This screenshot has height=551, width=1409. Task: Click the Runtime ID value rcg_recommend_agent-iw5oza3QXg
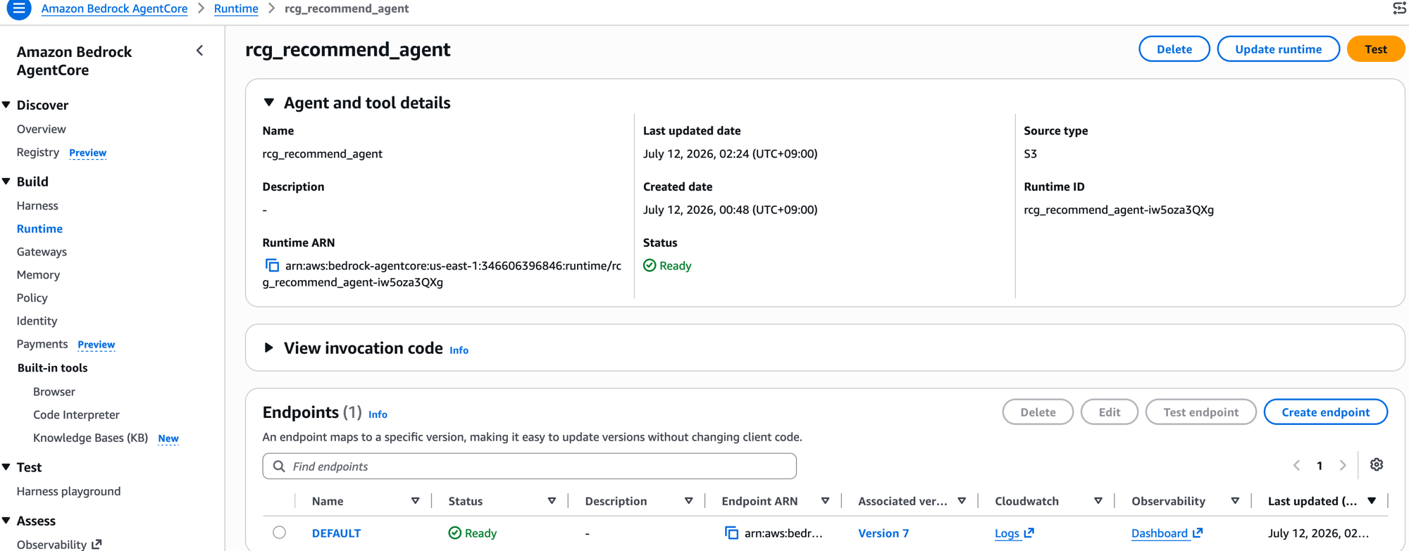click(x=1119, y=210)
